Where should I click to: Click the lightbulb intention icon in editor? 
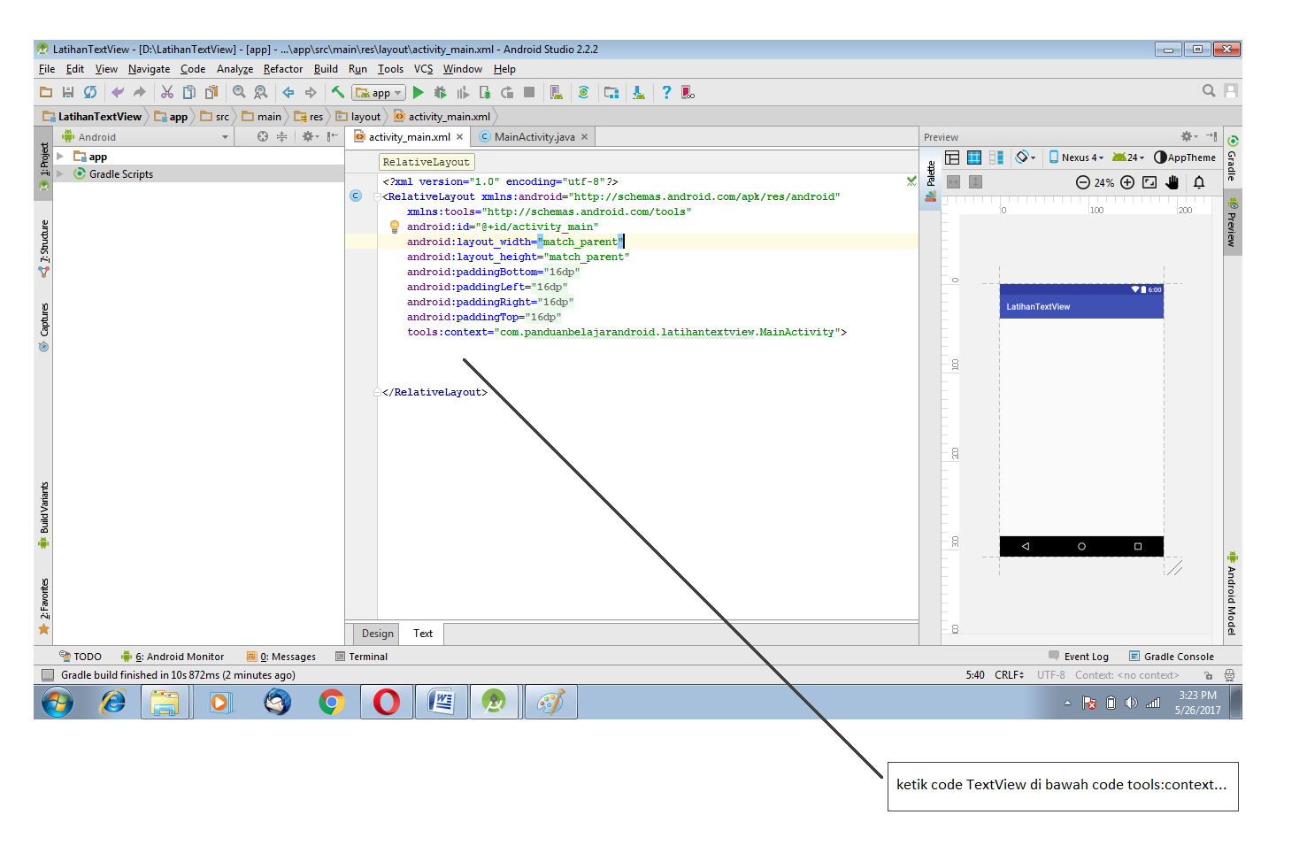395,227
